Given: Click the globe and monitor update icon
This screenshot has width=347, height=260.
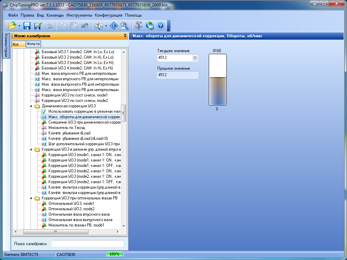Looking at the screenshot, I should (x=150, y=26).
